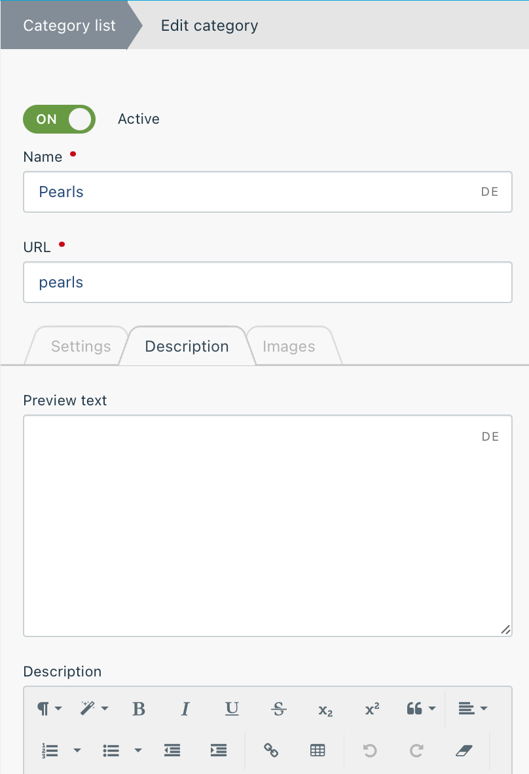The height and width of the screenshot is (774, 529).
Task: Toggle bold formatting in Description editor
Action: pyautogui.click(x=139, y=709)
